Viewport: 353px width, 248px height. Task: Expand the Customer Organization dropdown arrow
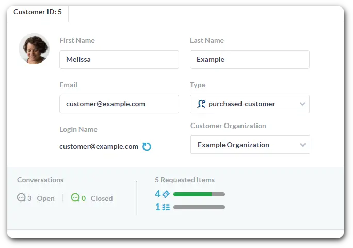(x=302, y=145)
